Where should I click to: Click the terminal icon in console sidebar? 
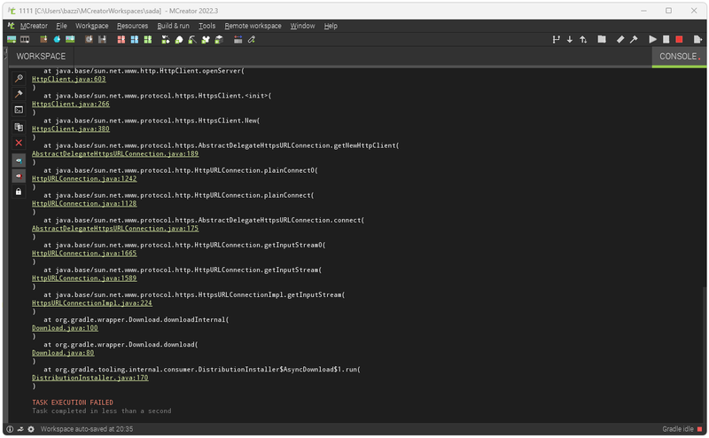[x=19, y=110]
